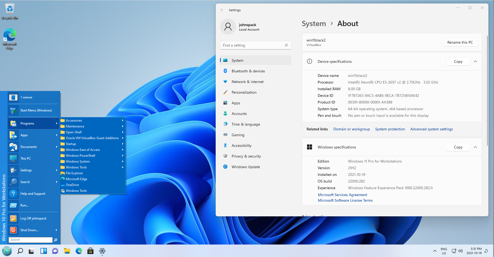This screenshot has width=494, height=257.
Task: Open Accessibility settings category
Action: pyautogui.click(x=255, y=146)
